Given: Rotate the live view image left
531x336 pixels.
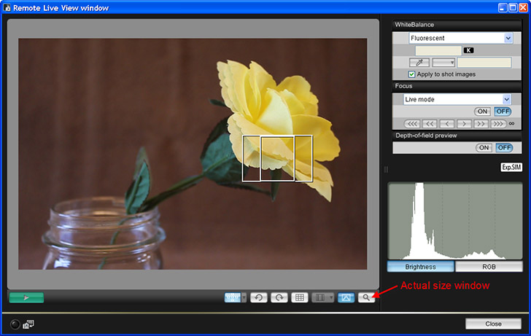Looking at the screenshot, I should coord(258,297).
